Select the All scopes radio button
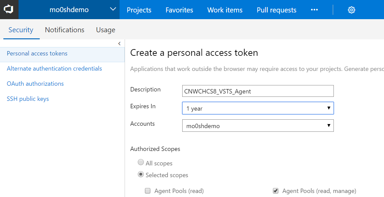 tap(141, 163)
